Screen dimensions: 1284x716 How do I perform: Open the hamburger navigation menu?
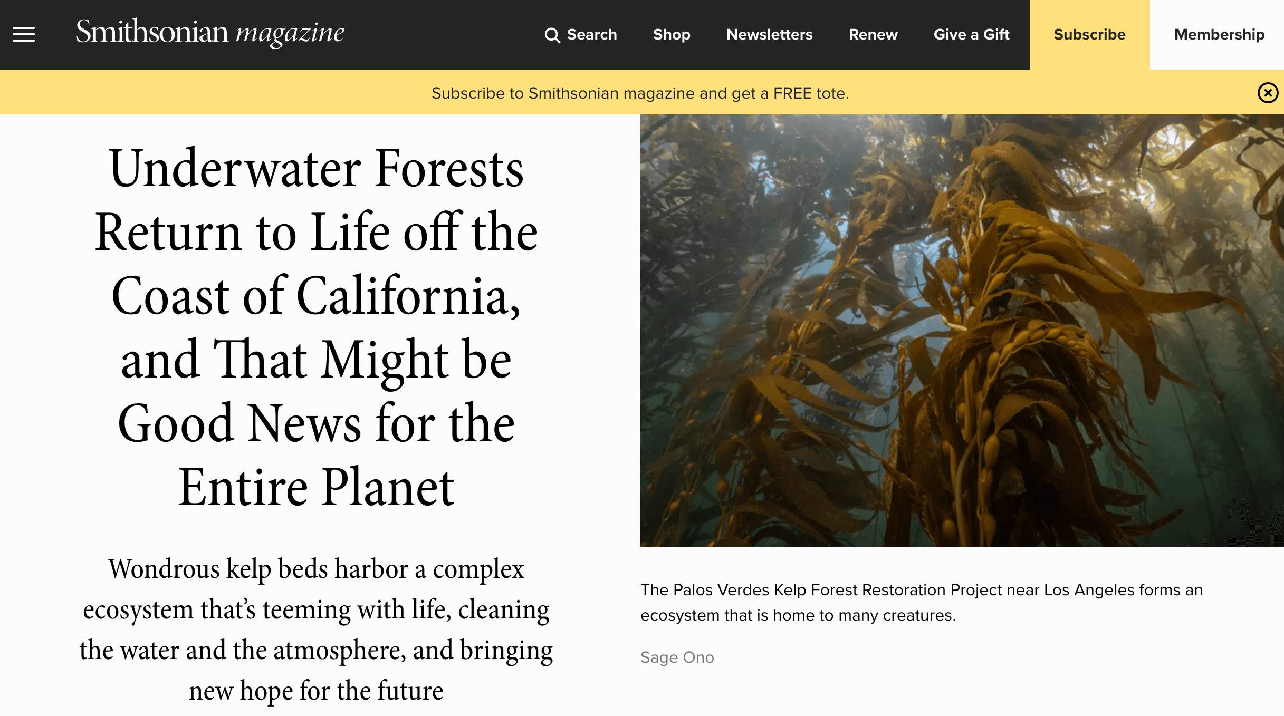pos(24,34)
